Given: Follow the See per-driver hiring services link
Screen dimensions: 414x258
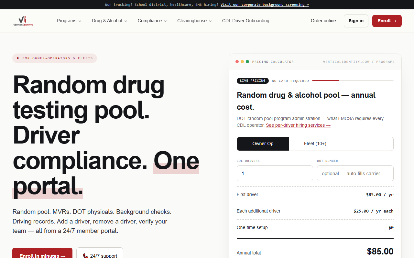Looking at the screenshot, I should (x=298, y=125).
